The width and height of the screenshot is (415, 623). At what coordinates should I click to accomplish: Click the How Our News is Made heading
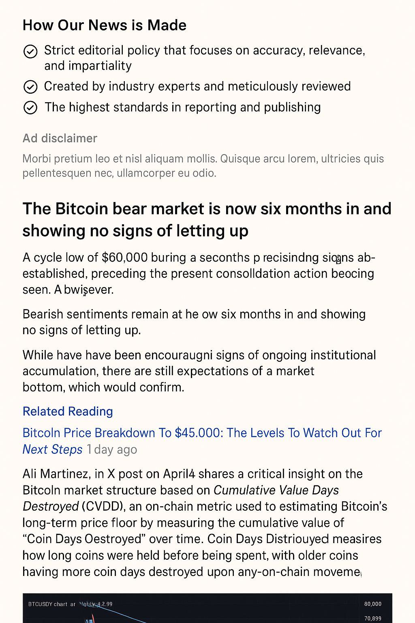click(104, 25)
